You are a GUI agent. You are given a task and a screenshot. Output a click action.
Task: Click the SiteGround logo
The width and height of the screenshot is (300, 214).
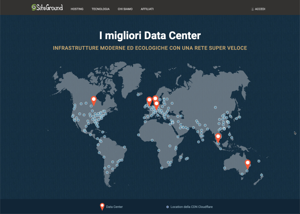tap(47, 7)
